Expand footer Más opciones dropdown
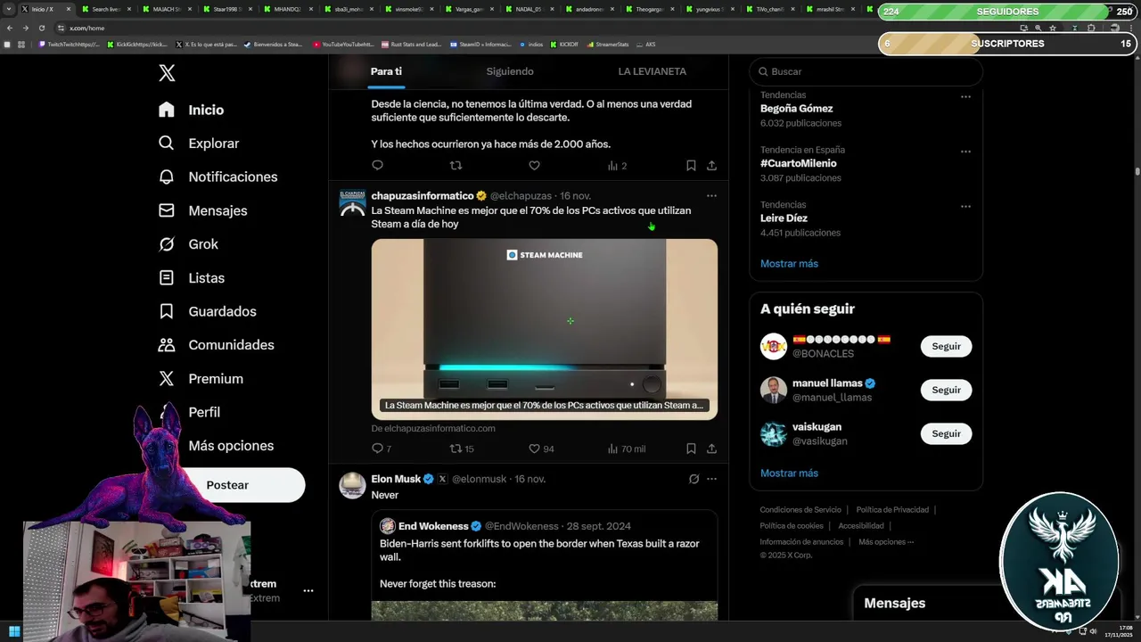This screenshot has height=642, width=1141. [885, 542]
